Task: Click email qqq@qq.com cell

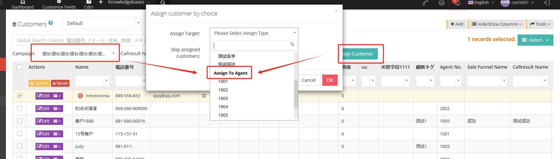Action: pyautogui.click(x=166, y=96)
